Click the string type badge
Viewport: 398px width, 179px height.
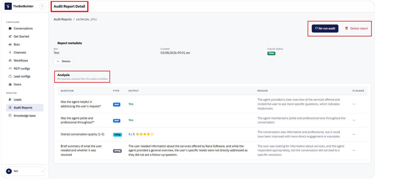(x=117, y=151)
